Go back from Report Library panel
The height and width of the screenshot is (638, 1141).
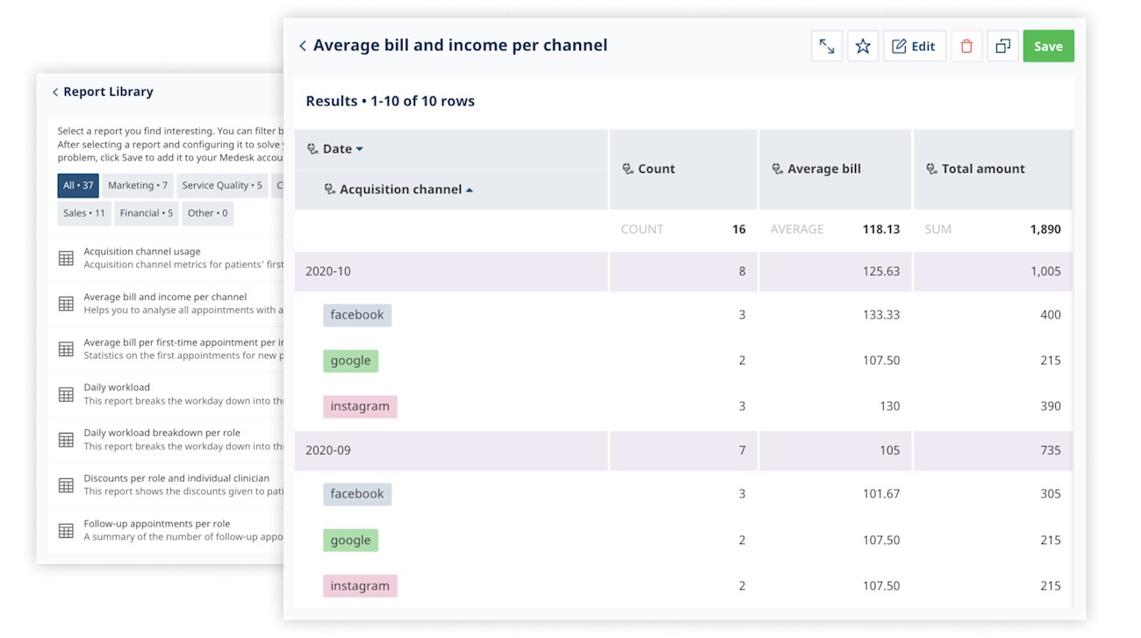(55, 92)
